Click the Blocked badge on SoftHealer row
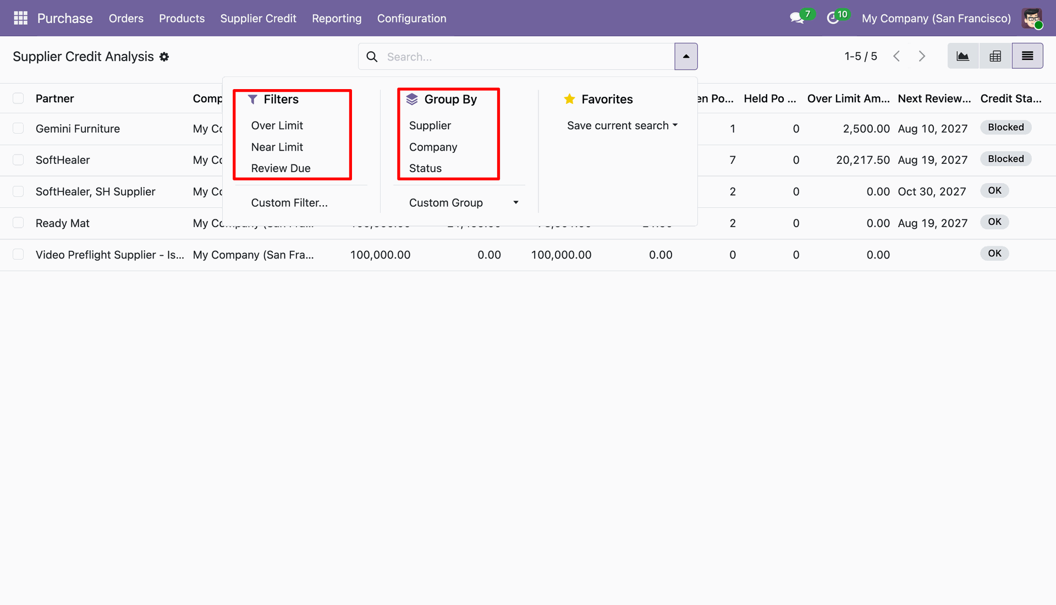 [x=1005, y=159]
